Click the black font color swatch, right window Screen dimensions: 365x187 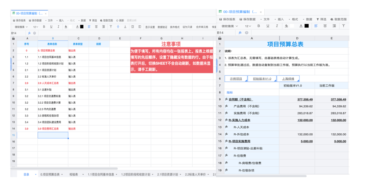click(x=307, y=26)
